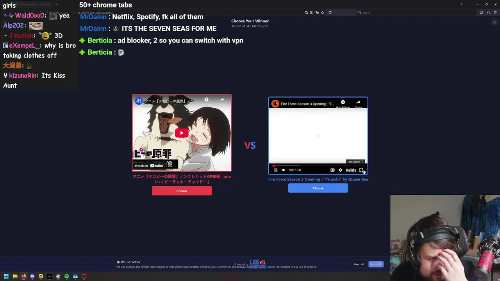Expand the browser tab list chevron
The image size is (500, 281).
(x=461, y=4)
